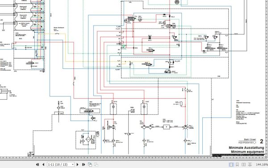
Task: Open page selector dropdown arrow
Action: tap(73, 164)
